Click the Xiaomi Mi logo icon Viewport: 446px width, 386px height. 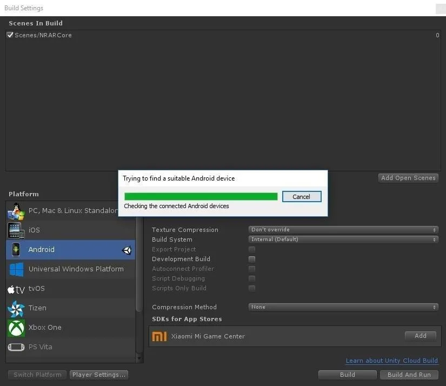pyautogui.click(x=159, y=336)
